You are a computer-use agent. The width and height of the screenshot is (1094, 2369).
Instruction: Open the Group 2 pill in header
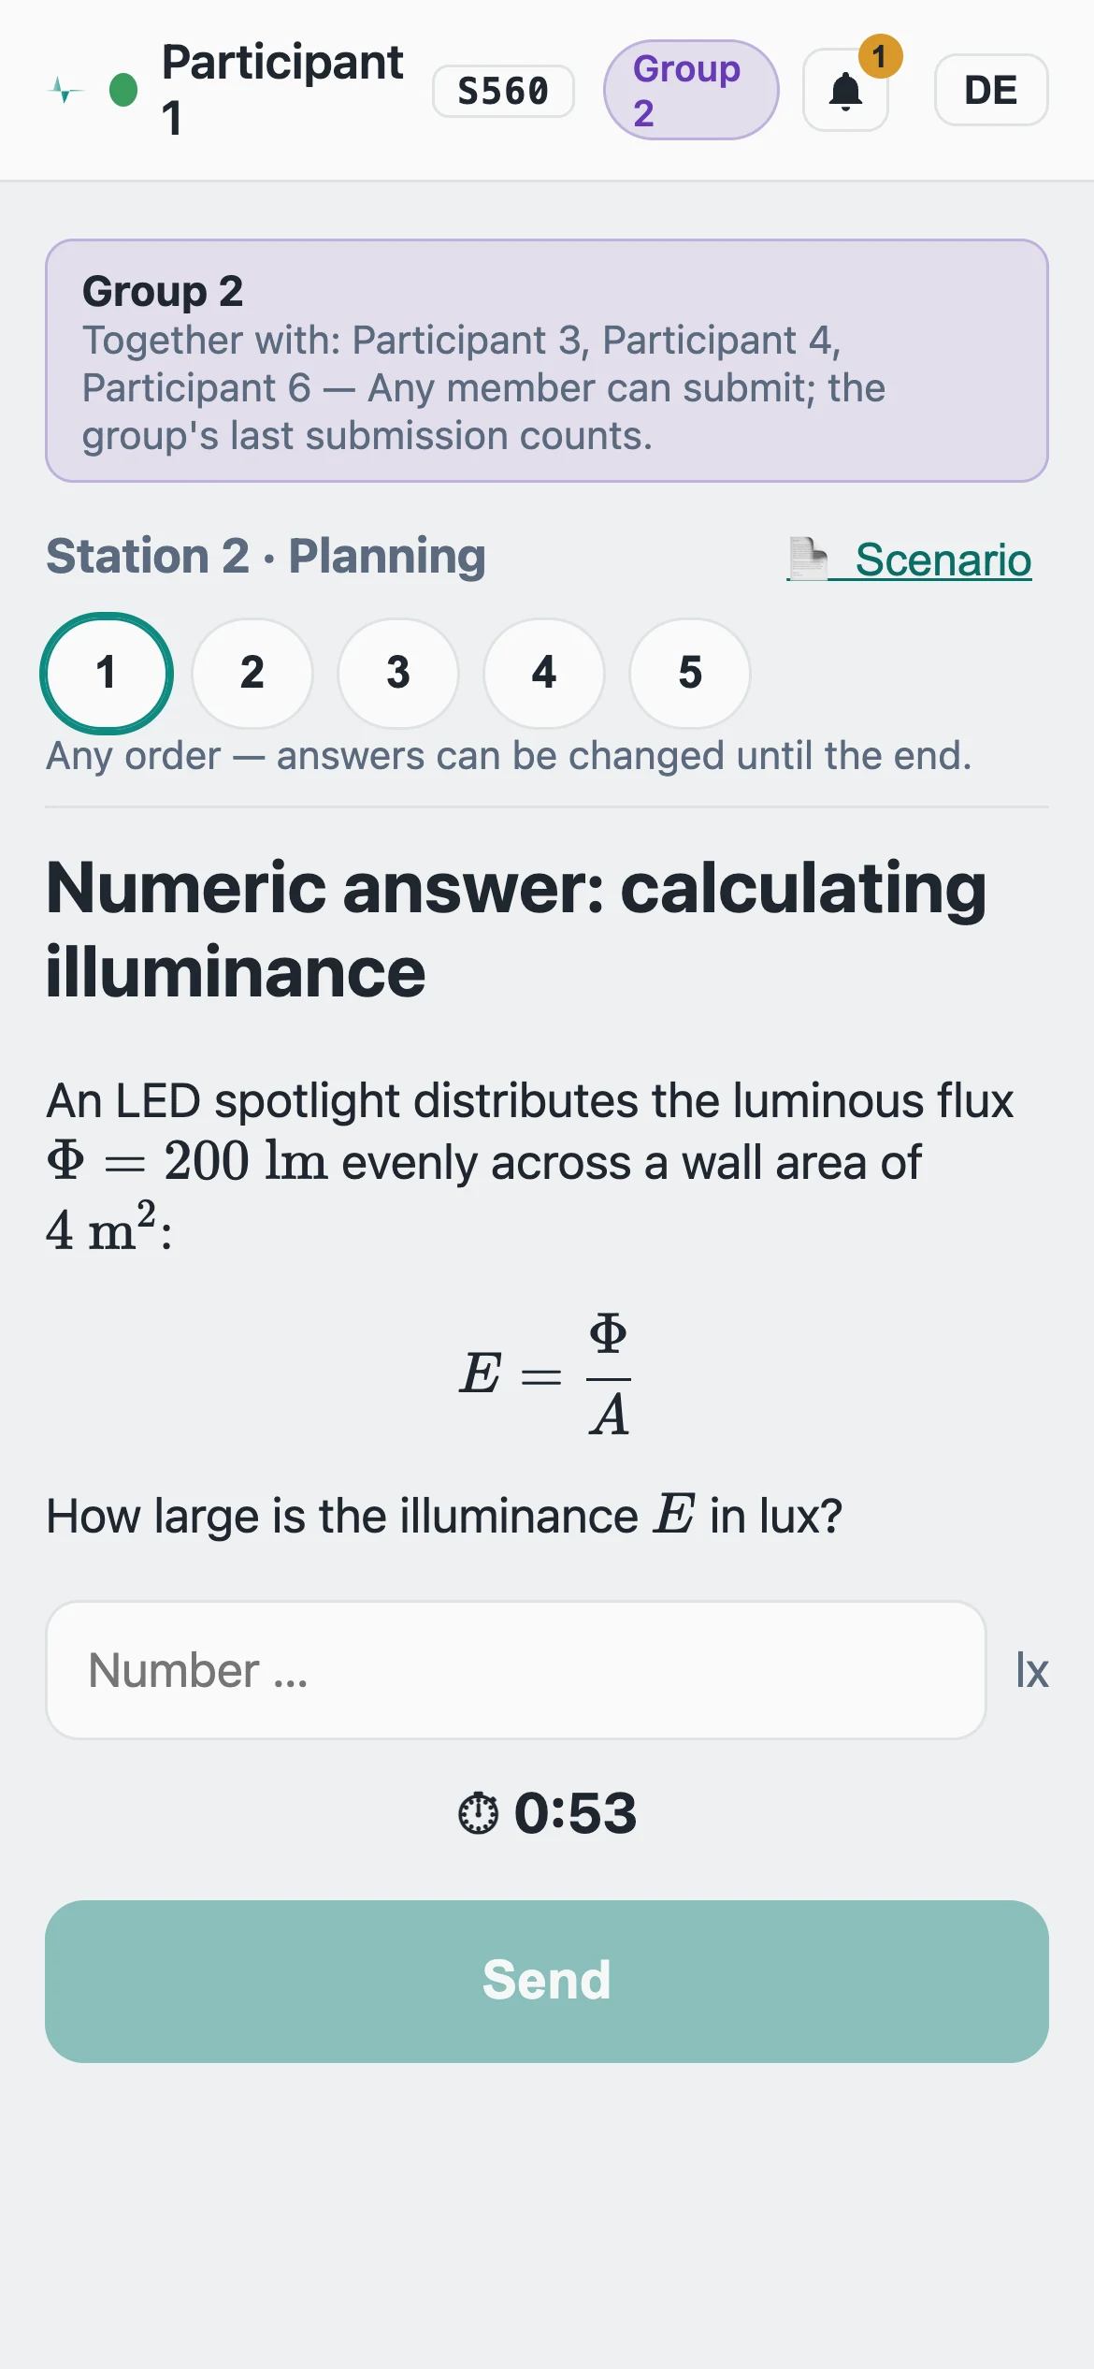pyautogui.click(x=691, y=90)
